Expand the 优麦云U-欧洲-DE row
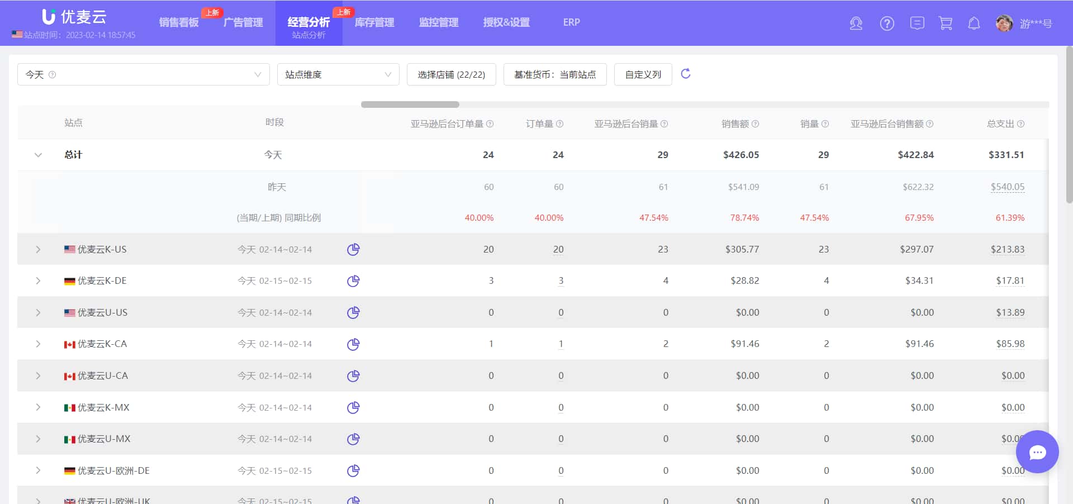This screenshot has height=504, width=1073. (x=38, y=470)
